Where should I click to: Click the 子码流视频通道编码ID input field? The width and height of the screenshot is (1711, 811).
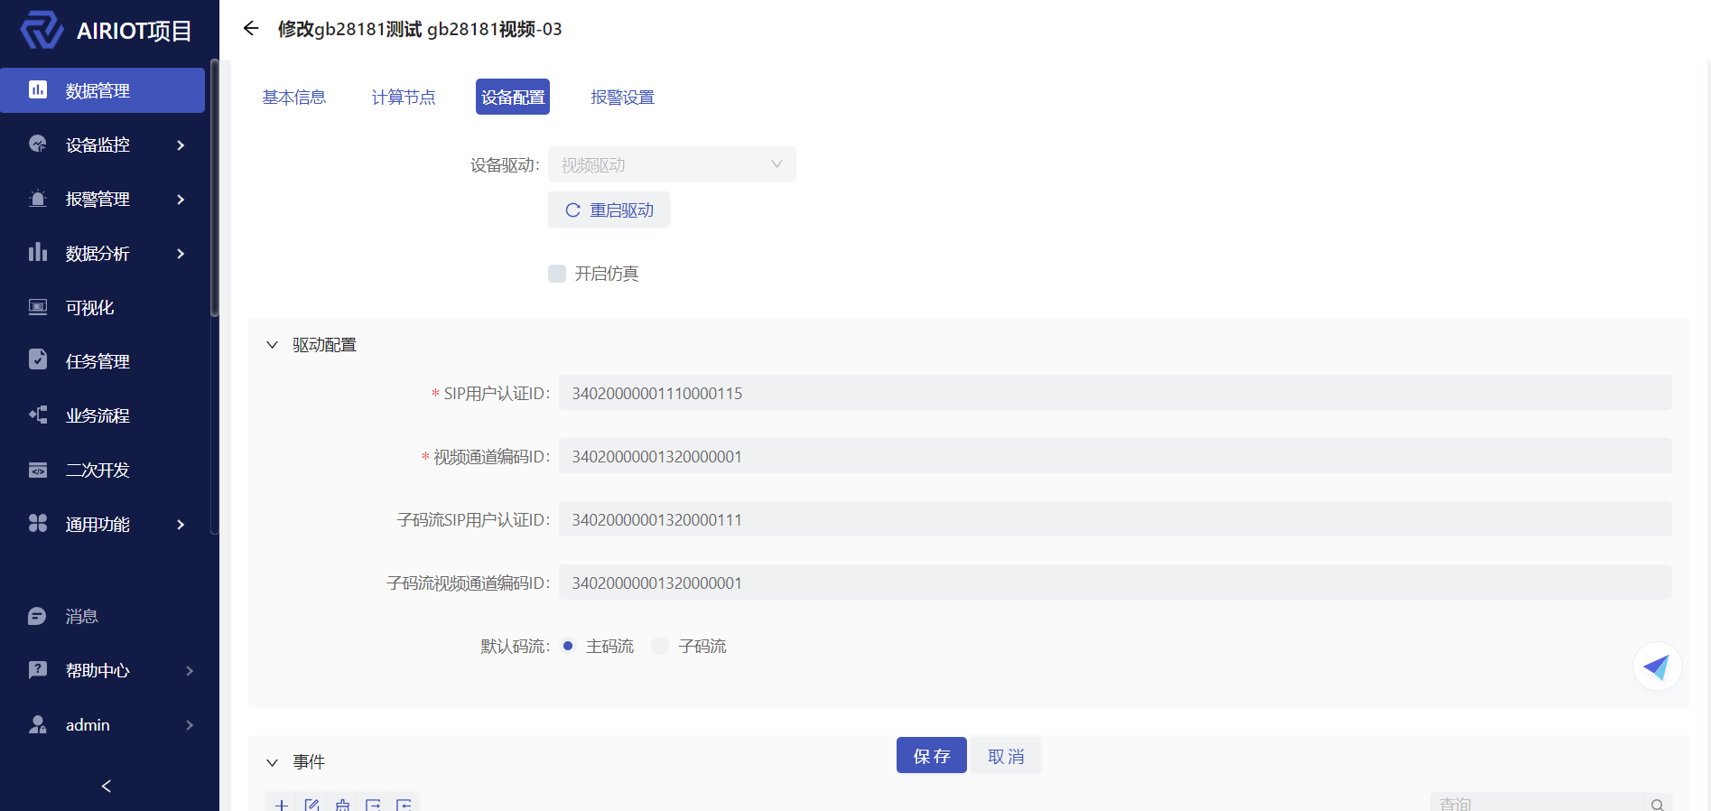pyautogui.click(x=1115, y=583)
